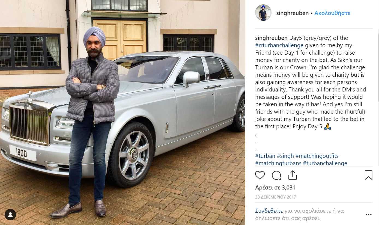Open the #rrturbanchallenge hashtag
This screenshot has width=379, height=225.
[x=279, y=45]
